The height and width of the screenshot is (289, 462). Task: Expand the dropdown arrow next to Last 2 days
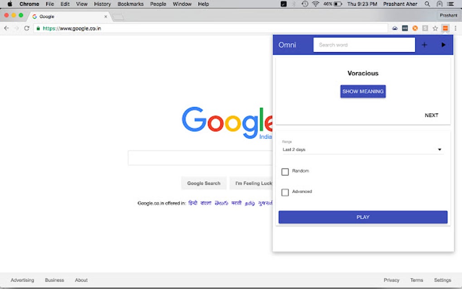point(439,149)
